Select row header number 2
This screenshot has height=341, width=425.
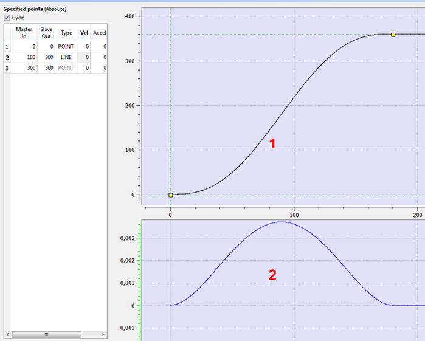[x=7, y=58]
